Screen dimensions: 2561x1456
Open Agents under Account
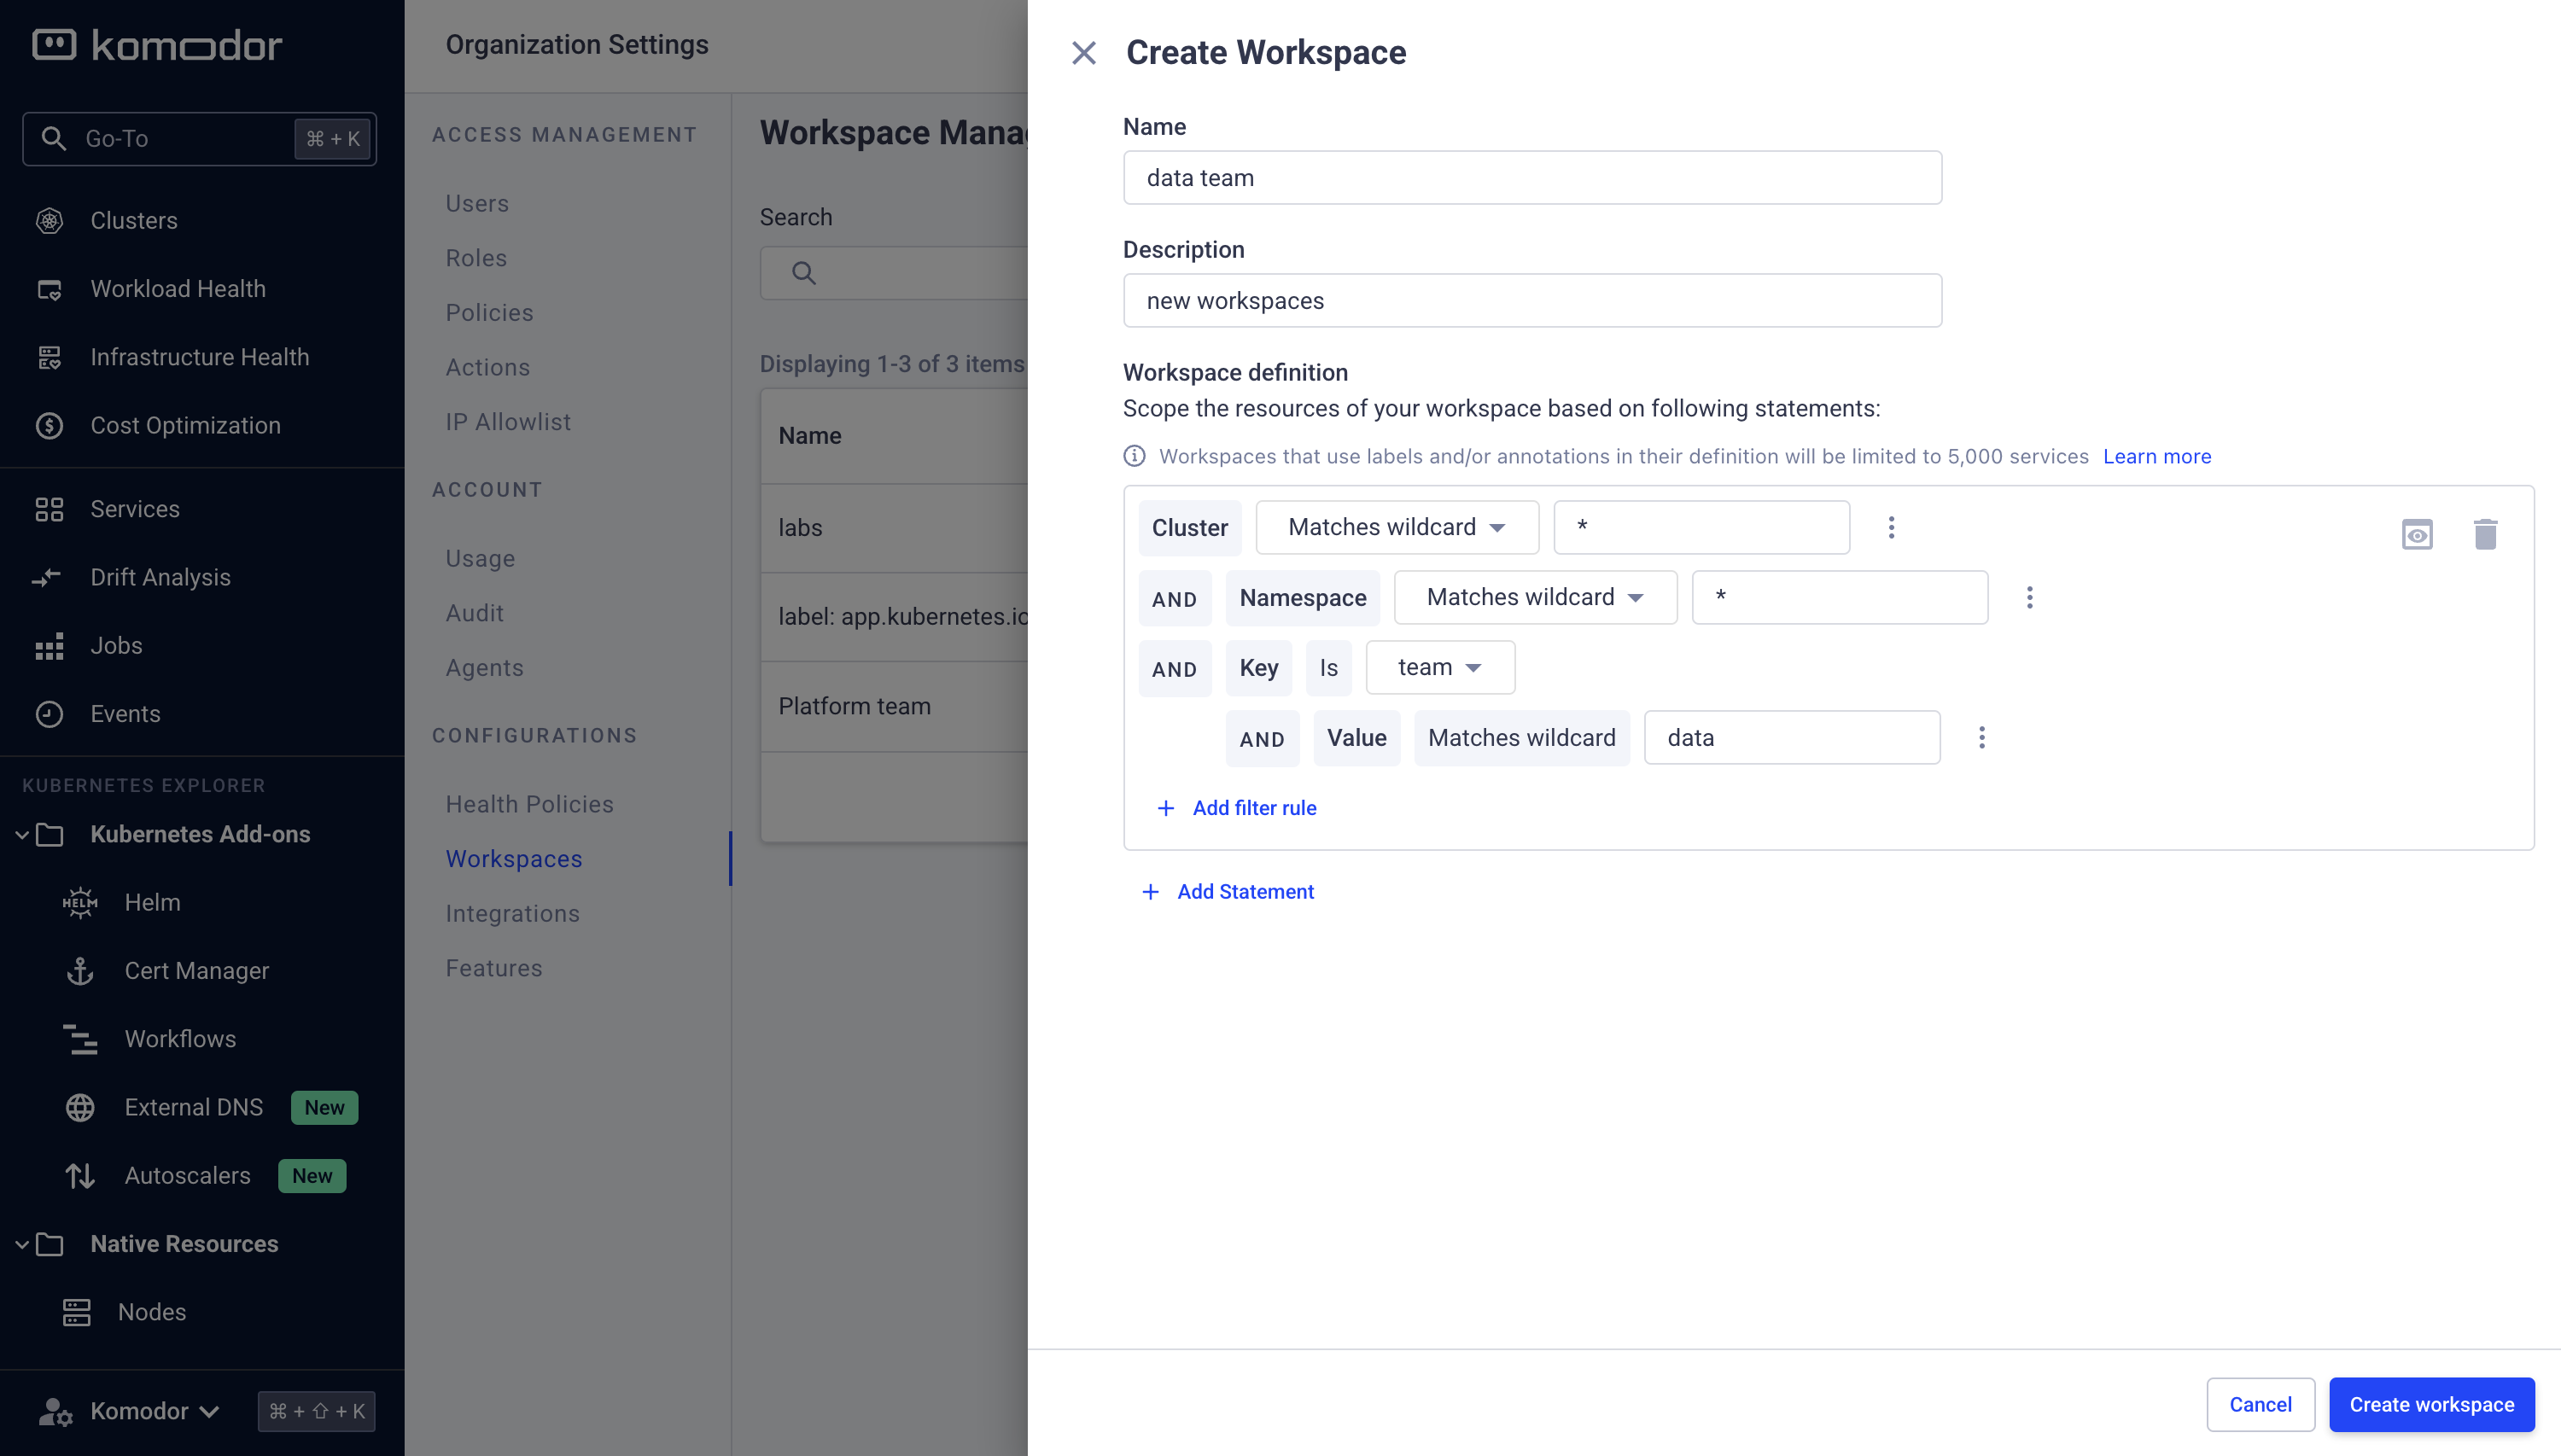(x=484, y=668)
